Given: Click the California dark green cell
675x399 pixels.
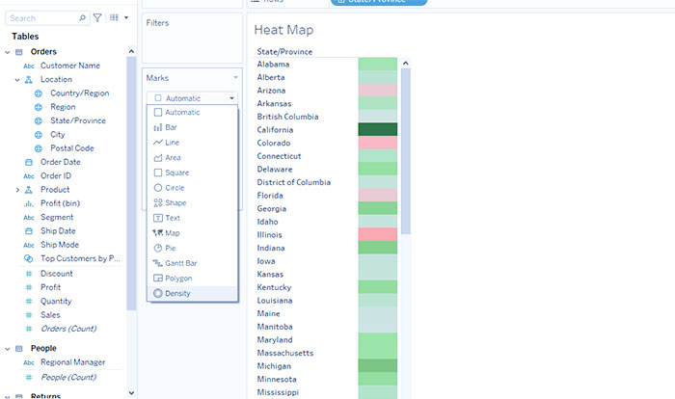Looking at the screenshot, I should tap(378, 129).
